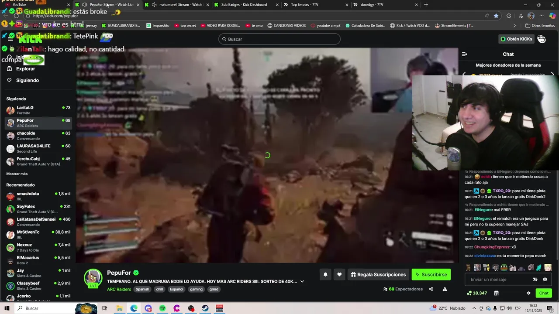Open the notifications icon in system tray
This screenshot has height=314, width=559.
click(x=550, y=308)
